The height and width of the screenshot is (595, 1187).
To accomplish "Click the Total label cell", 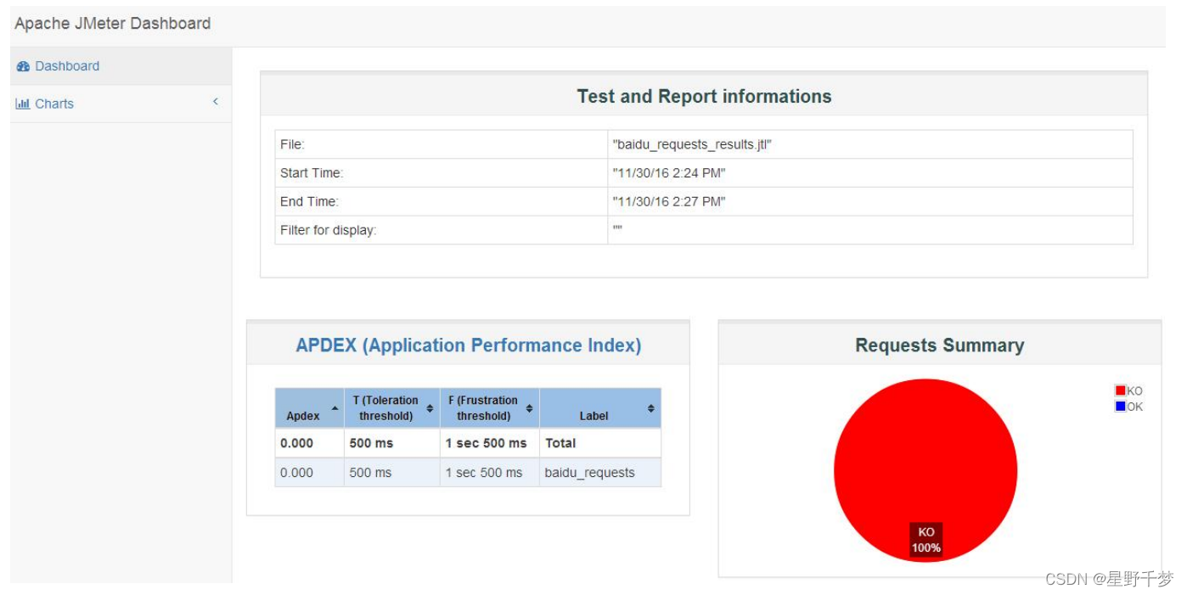I will (x=600, y=443).
